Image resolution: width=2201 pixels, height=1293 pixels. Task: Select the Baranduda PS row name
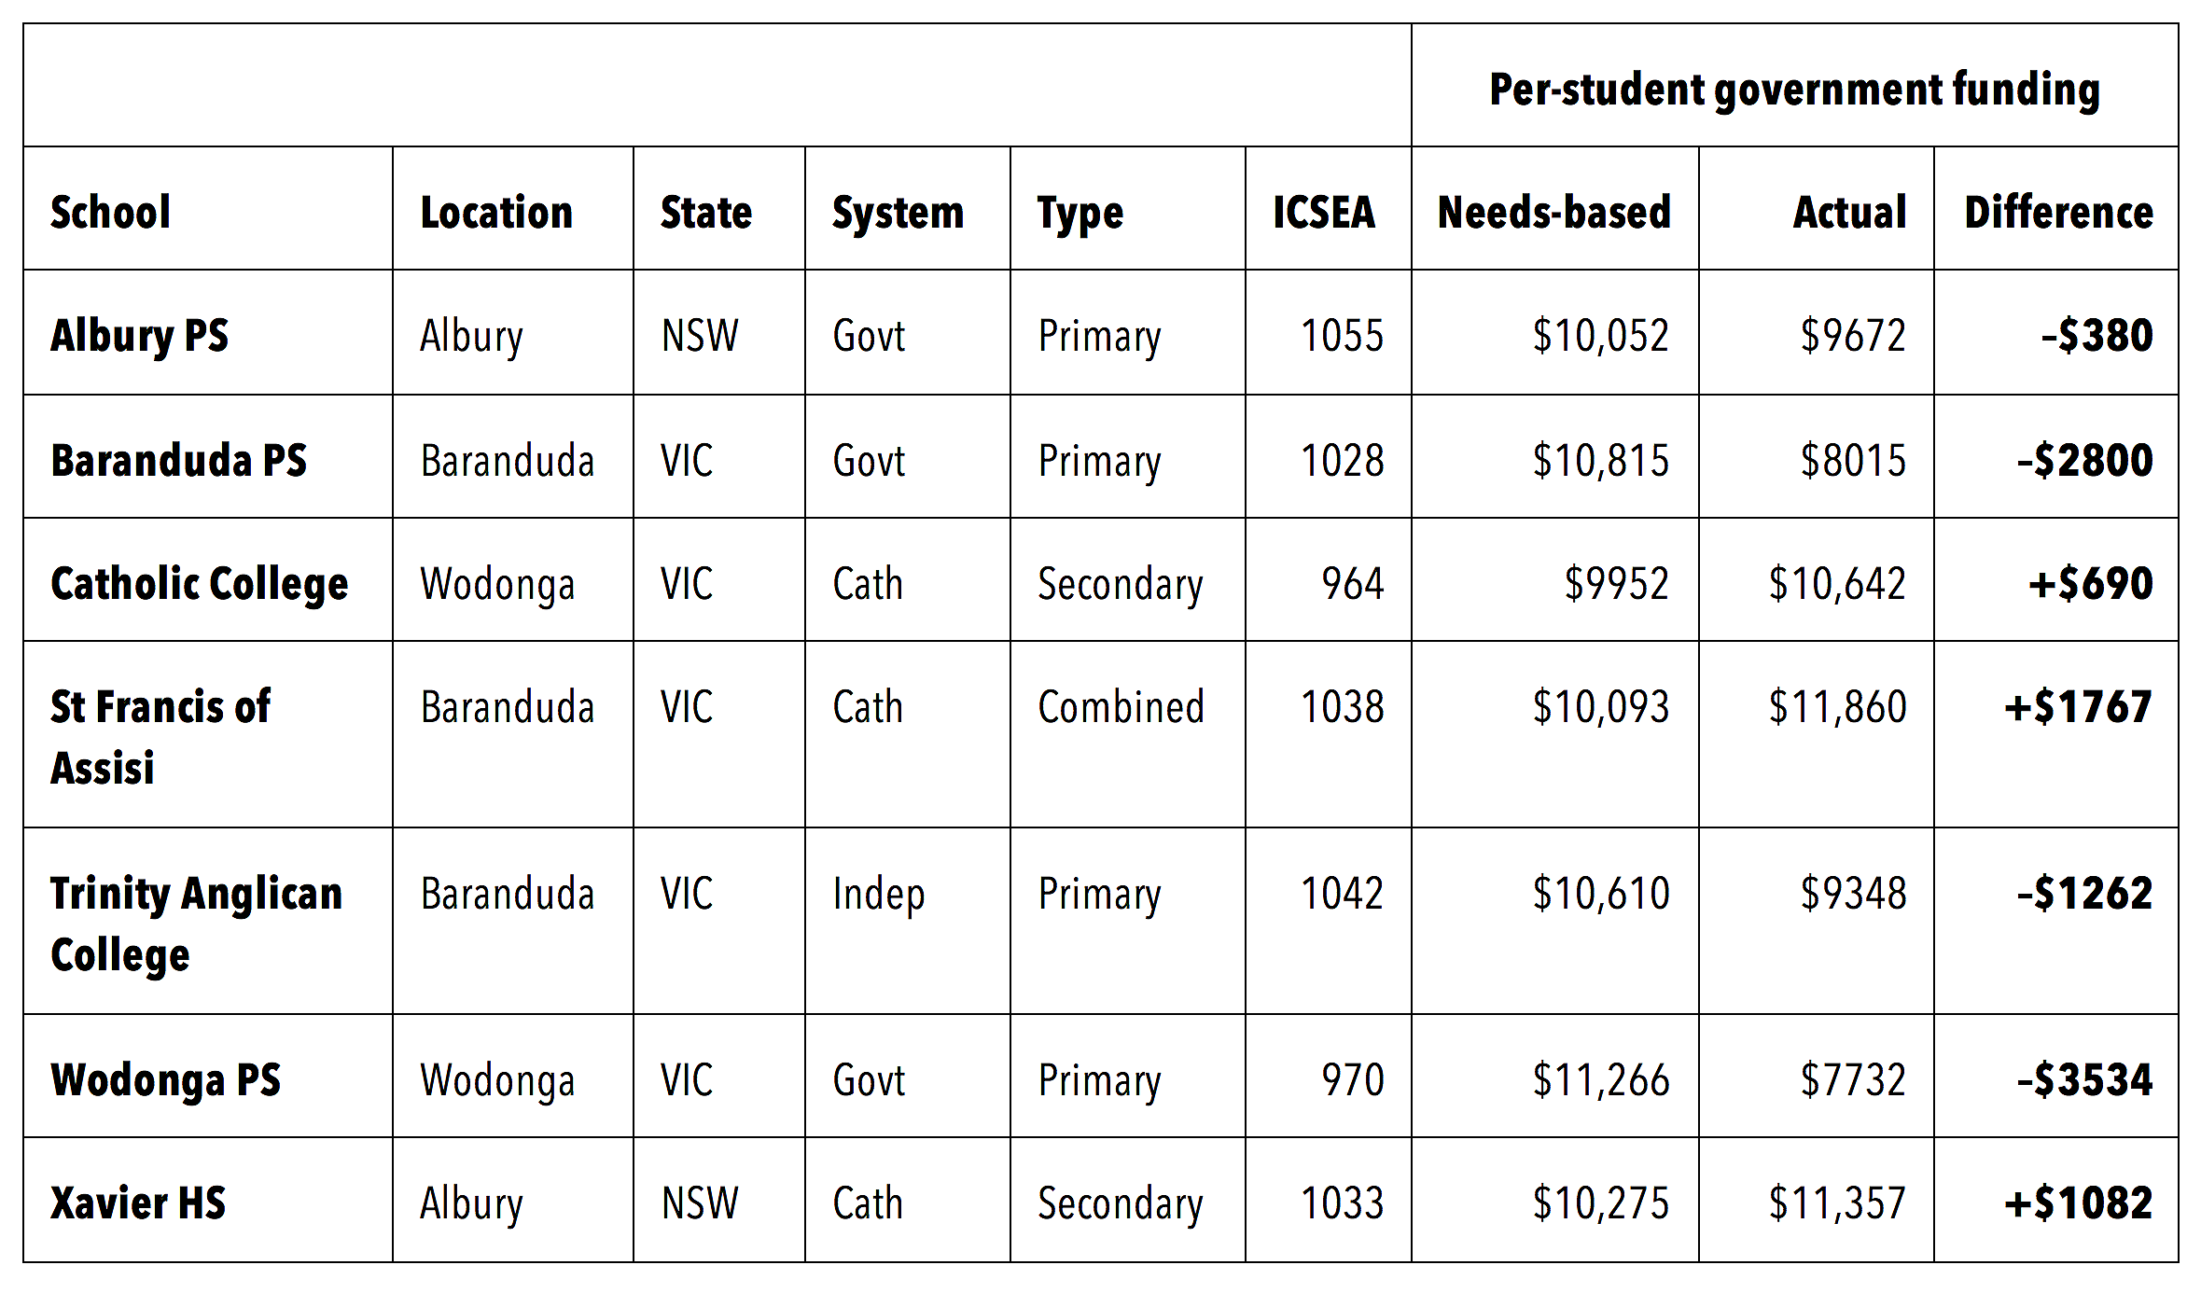179,460
